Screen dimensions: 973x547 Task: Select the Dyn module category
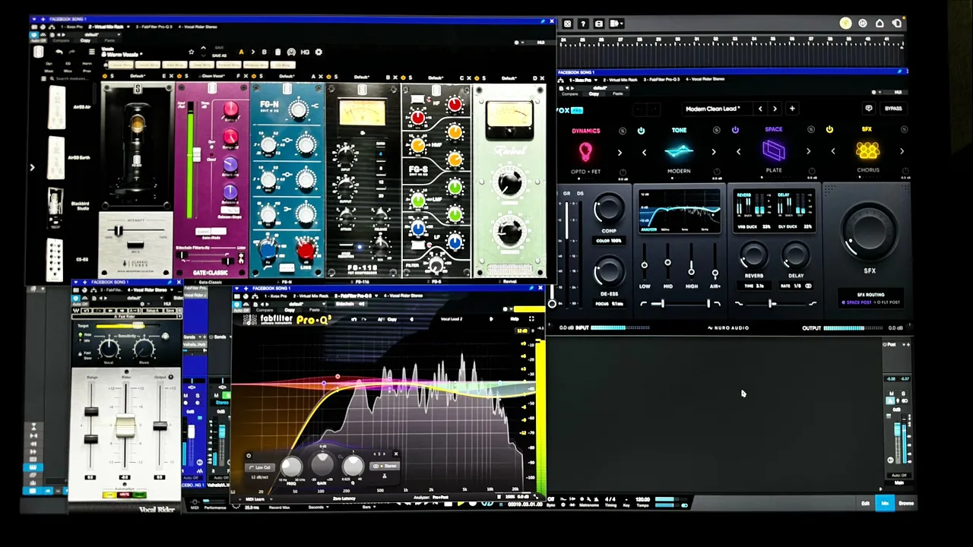click(x=49, y=64)
